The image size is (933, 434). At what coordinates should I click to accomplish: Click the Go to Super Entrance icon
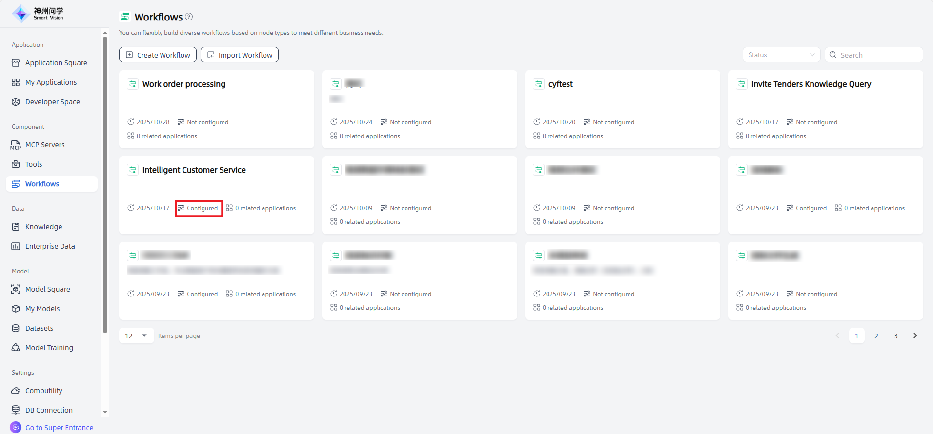click(x=16, y=427)
